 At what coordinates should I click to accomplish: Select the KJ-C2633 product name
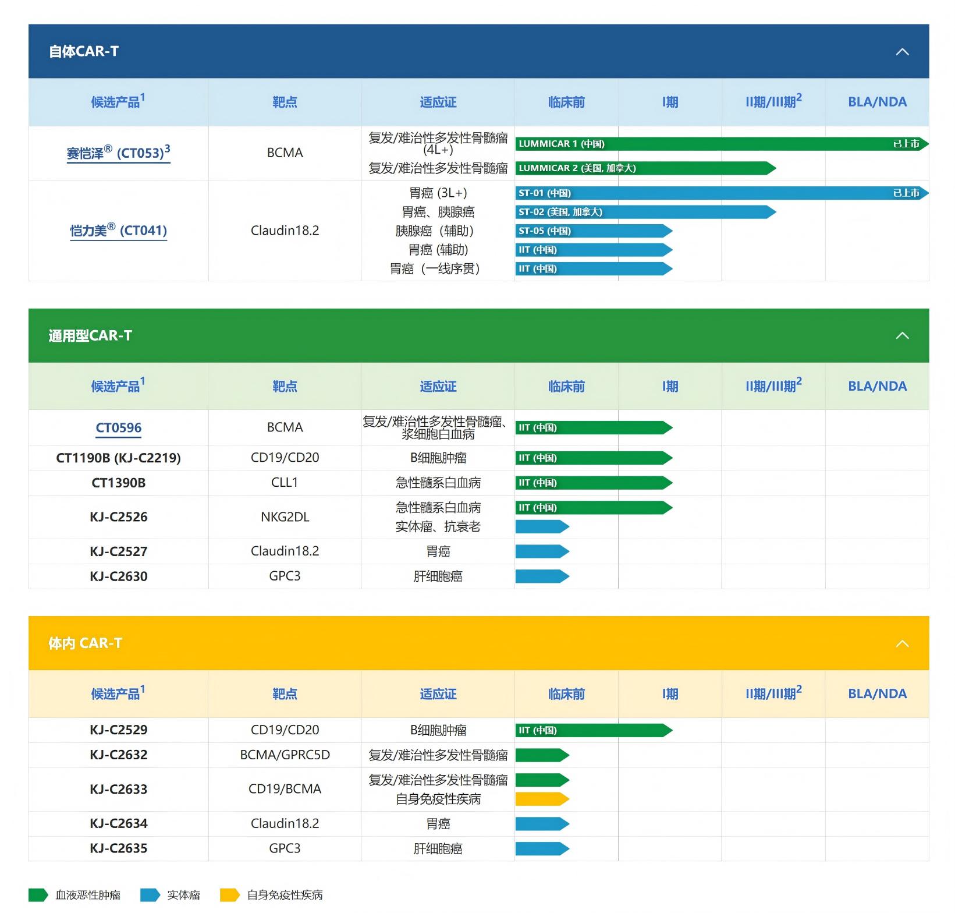pos(119,790)
